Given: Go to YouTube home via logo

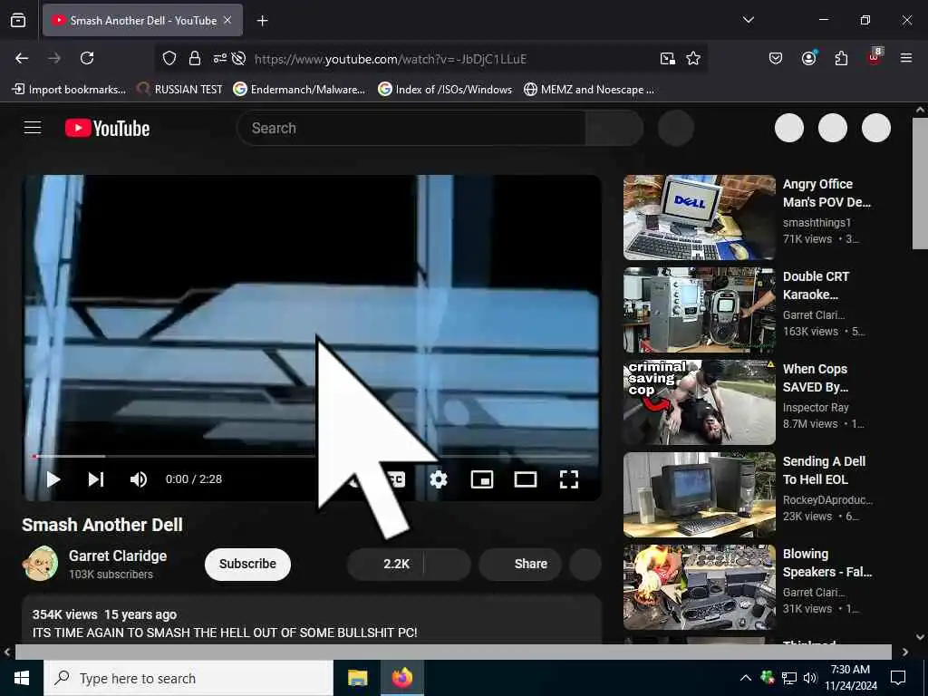Looking at the screenshot, I should pyautogui.click(x=107, y=128).
